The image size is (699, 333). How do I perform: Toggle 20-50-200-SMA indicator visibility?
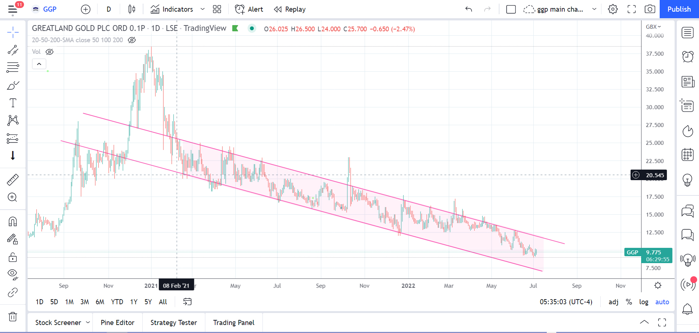point(132,40)
